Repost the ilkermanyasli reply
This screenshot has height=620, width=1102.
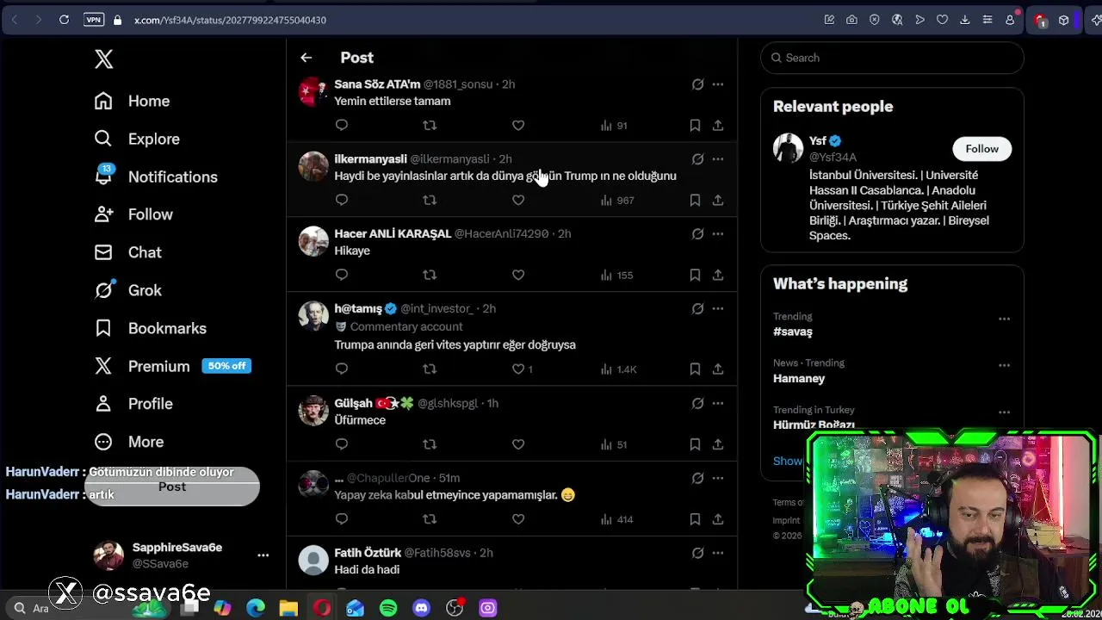pyautogui.click(x=430, y=201)
